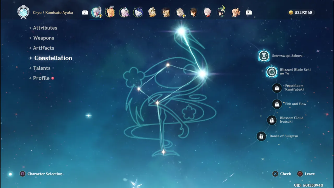Open the Snowswept Sakura constellation icon

pos(264,56)
